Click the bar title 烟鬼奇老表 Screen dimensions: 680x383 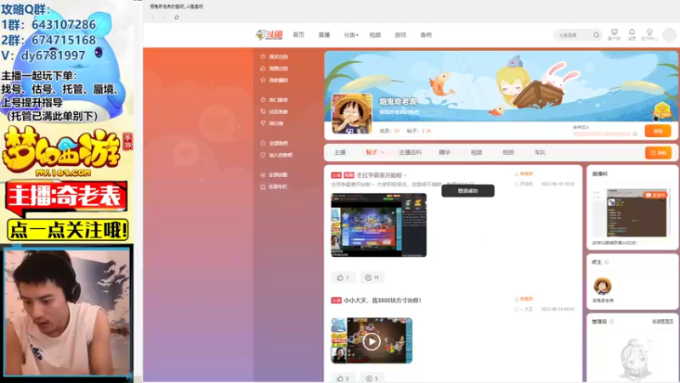[398, 101]
